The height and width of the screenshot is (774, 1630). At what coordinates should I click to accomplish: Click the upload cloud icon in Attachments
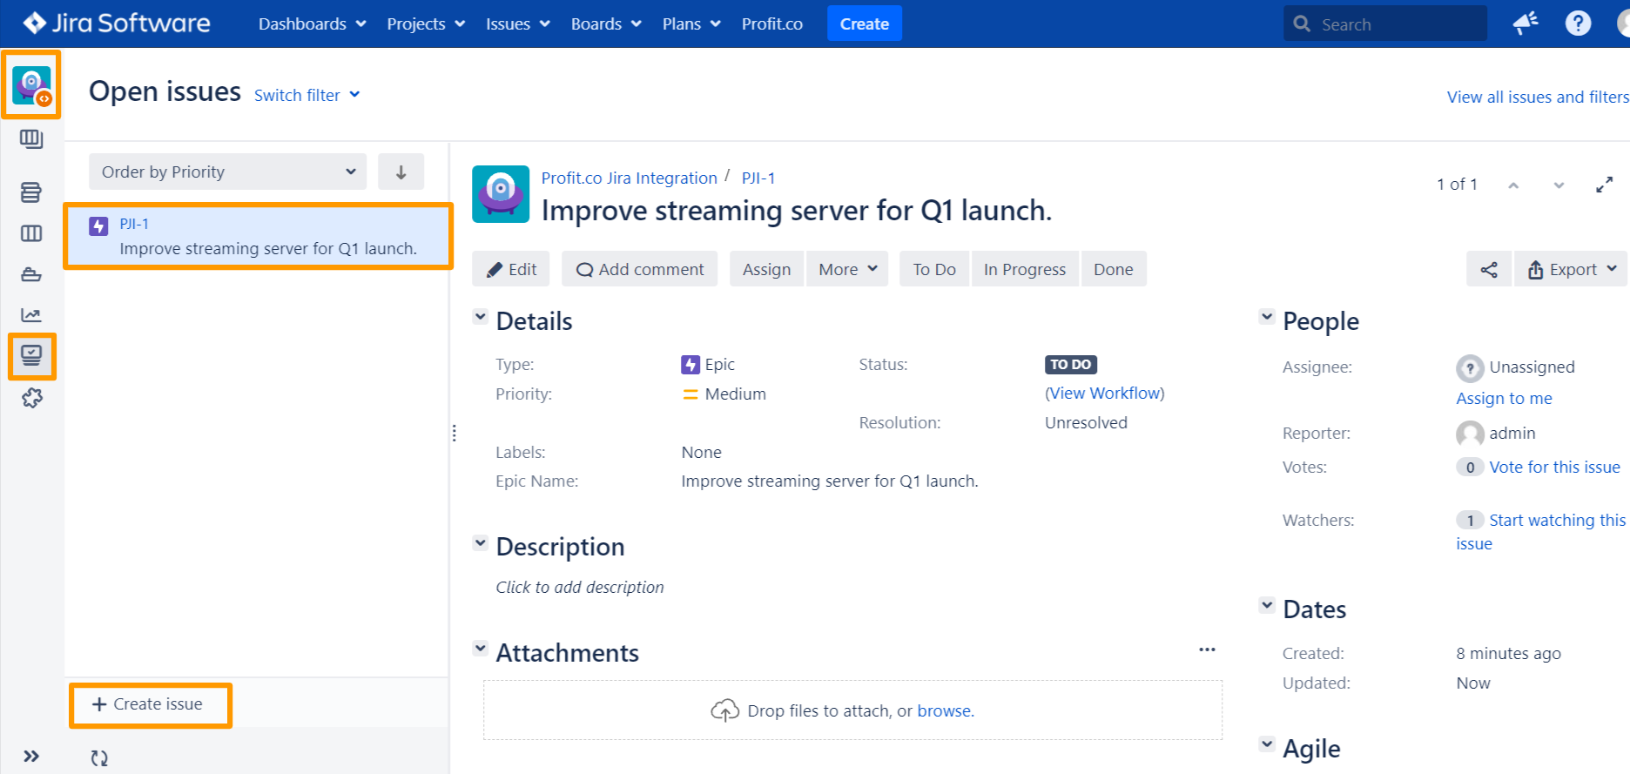click(724, 711)
